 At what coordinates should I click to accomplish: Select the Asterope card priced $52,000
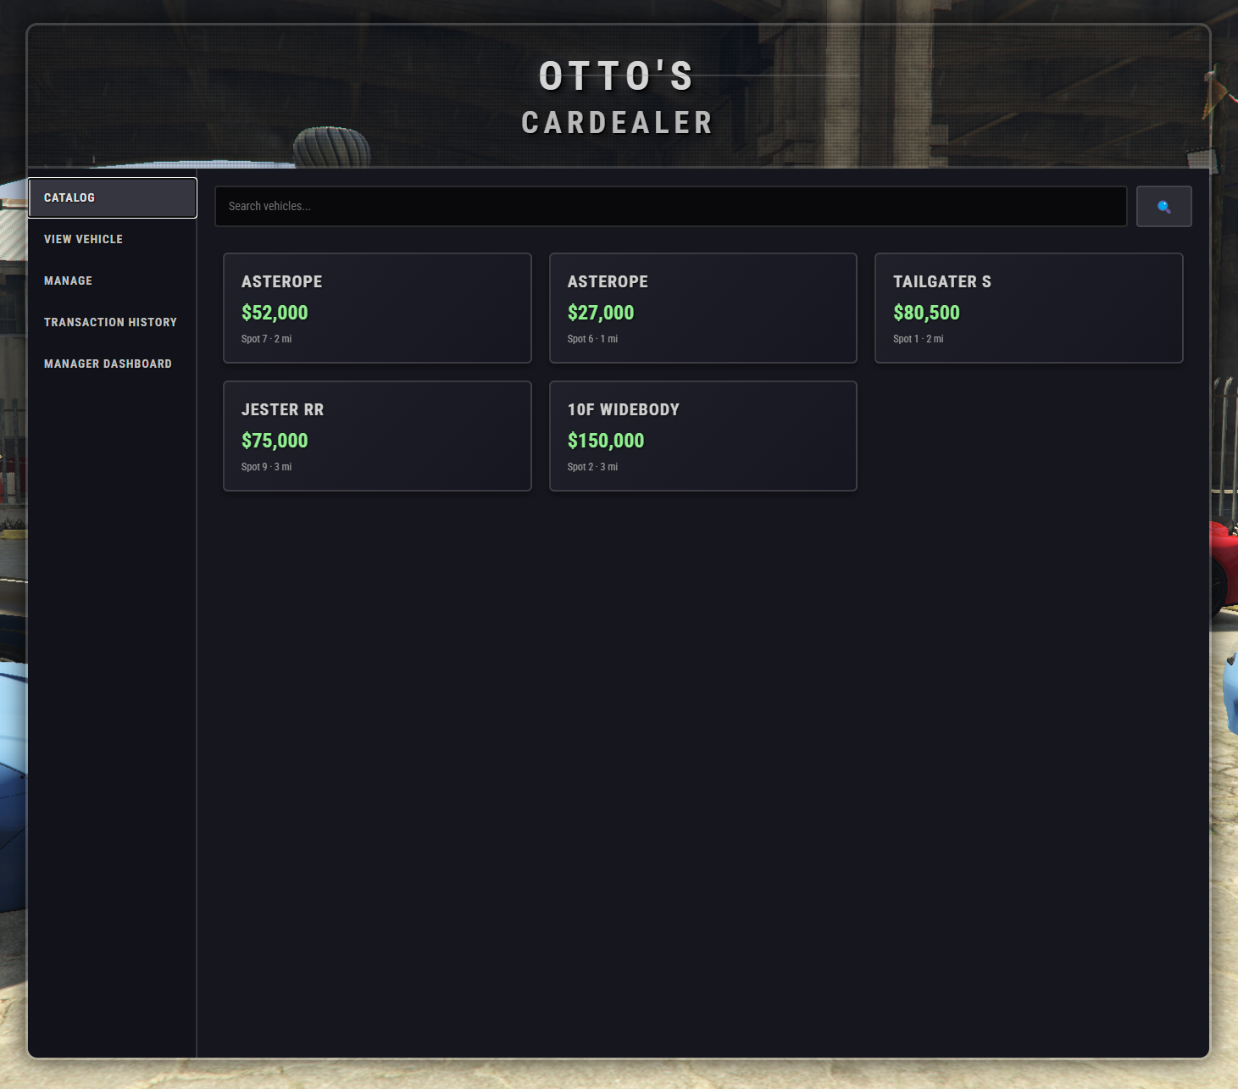click(x=377, y=308)
